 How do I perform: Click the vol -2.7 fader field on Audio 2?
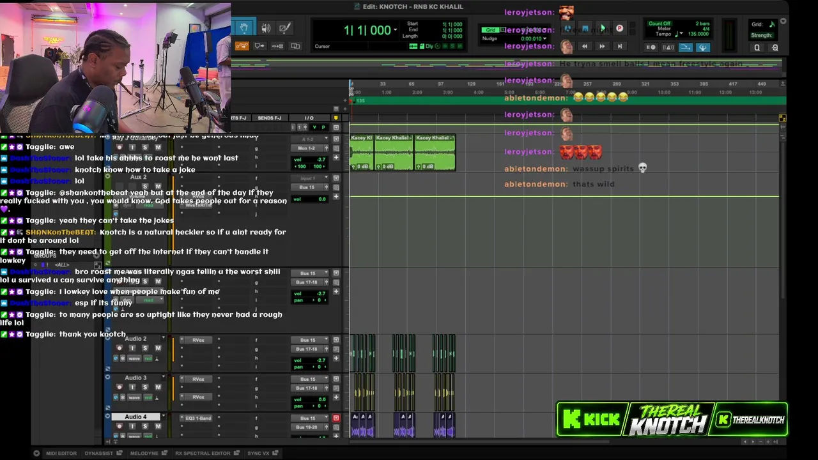coord(310,360)
